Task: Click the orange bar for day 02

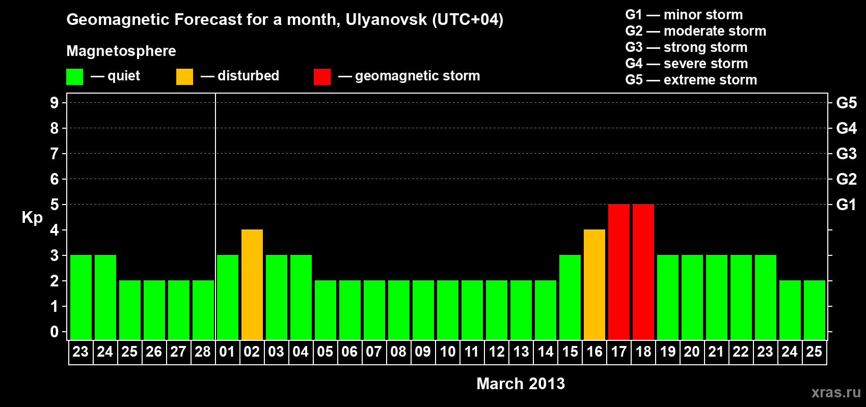Action: (252, 284)
